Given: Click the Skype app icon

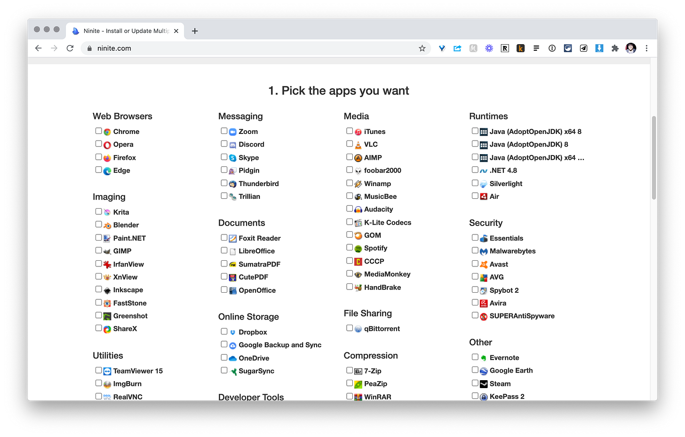Looking at the screenshot, I should click(232, 158).
